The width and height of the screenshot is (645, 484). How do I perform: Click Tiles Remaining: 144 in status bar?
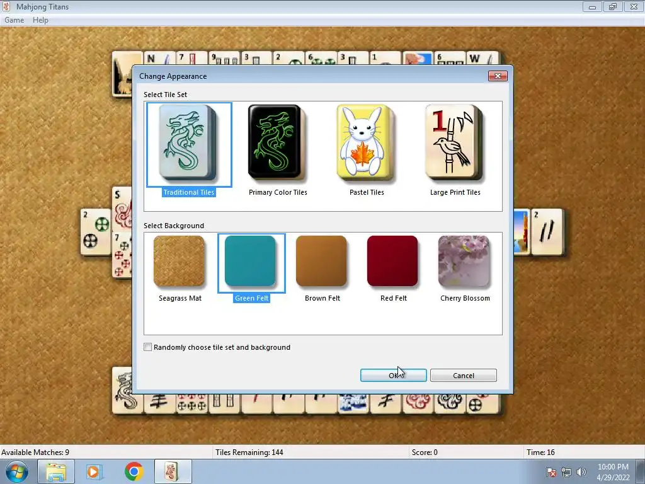tap(249, 452)
